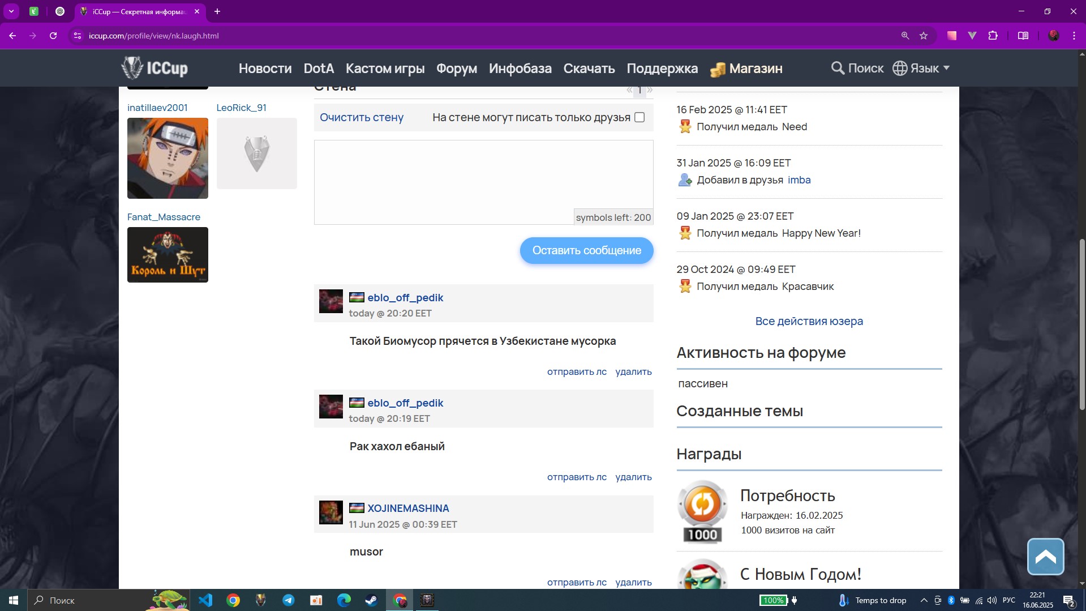The image size is (1086, 611).
Task: Open browser profile avatar icon
Action: click(1053, 36)
